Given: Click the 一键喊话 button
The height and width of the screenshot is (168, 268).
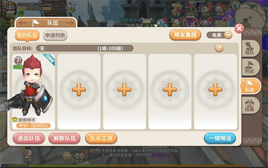Looking at the screenshot, I should pos(220,138).
